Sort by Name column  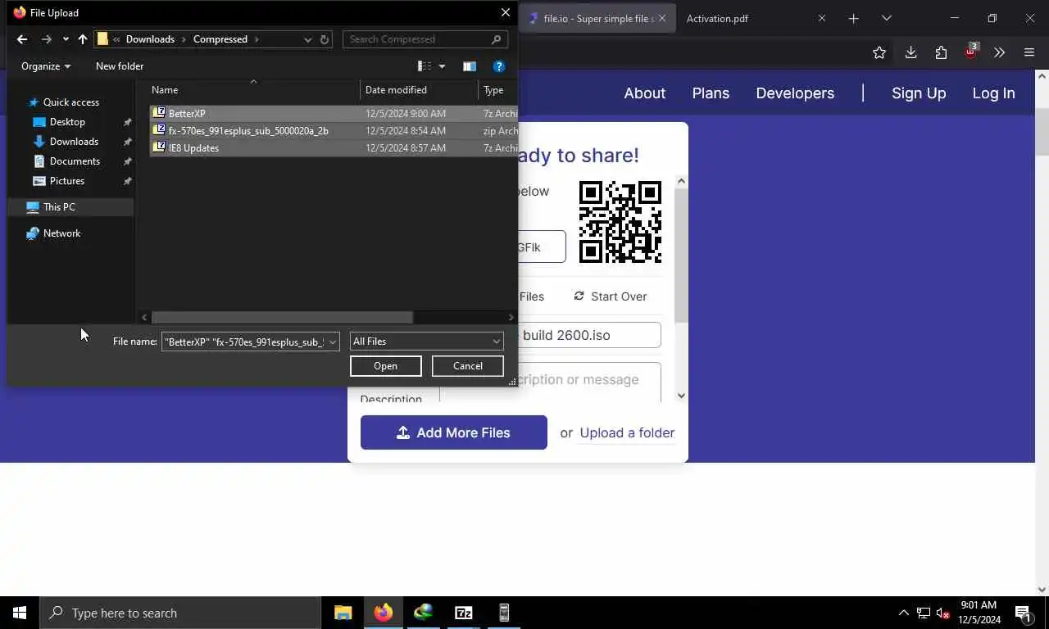click(x=254, y=90)
